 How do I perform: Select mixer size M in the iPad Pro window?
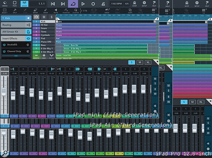pyautogui.click(x=192, y=102)
